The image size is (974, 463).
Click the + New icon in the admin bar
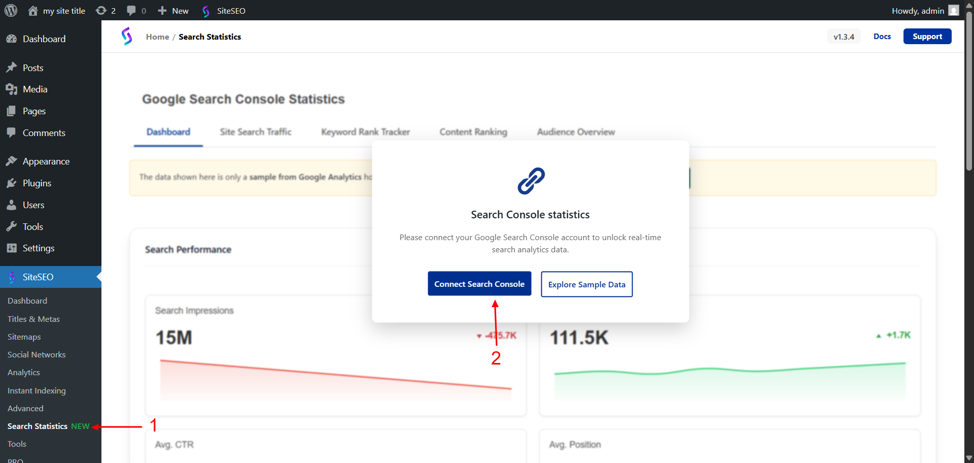(x=162, y=10)
